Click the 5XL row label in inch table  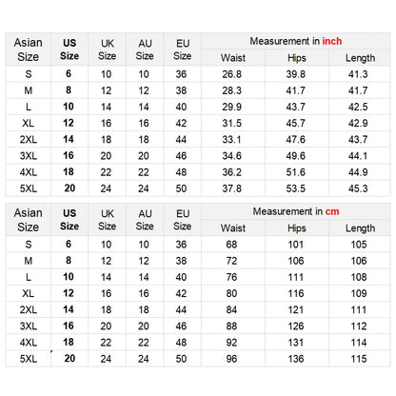[x=29, y=188]
